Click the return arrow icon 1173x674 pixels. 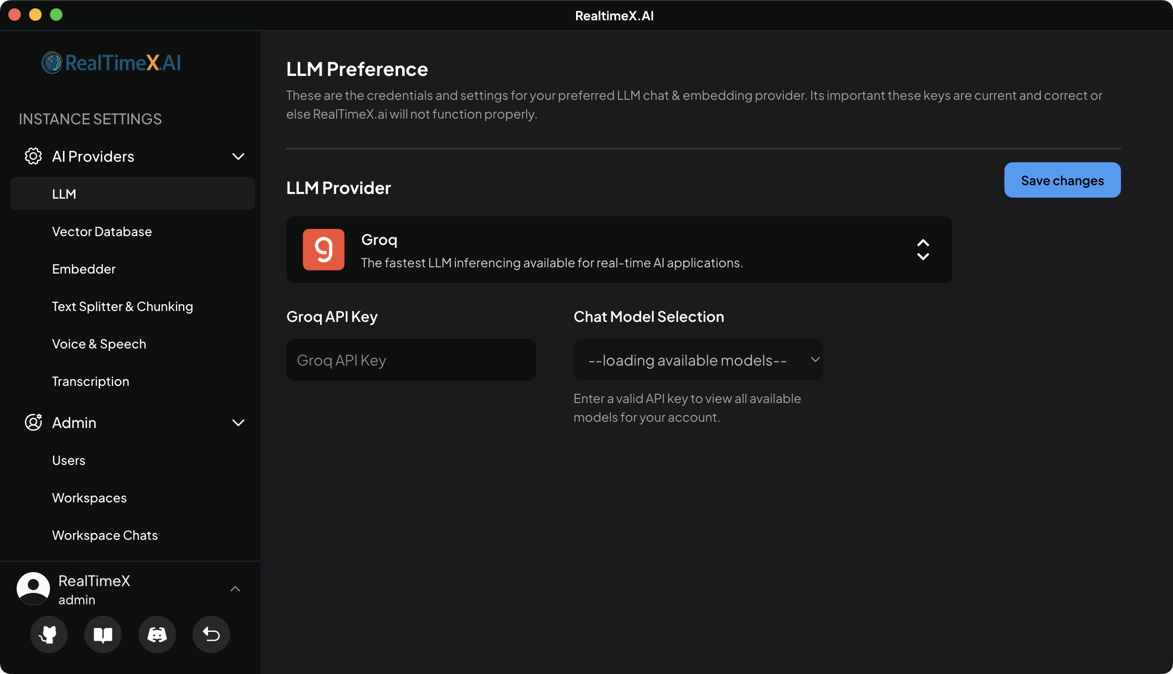point(211,634)
